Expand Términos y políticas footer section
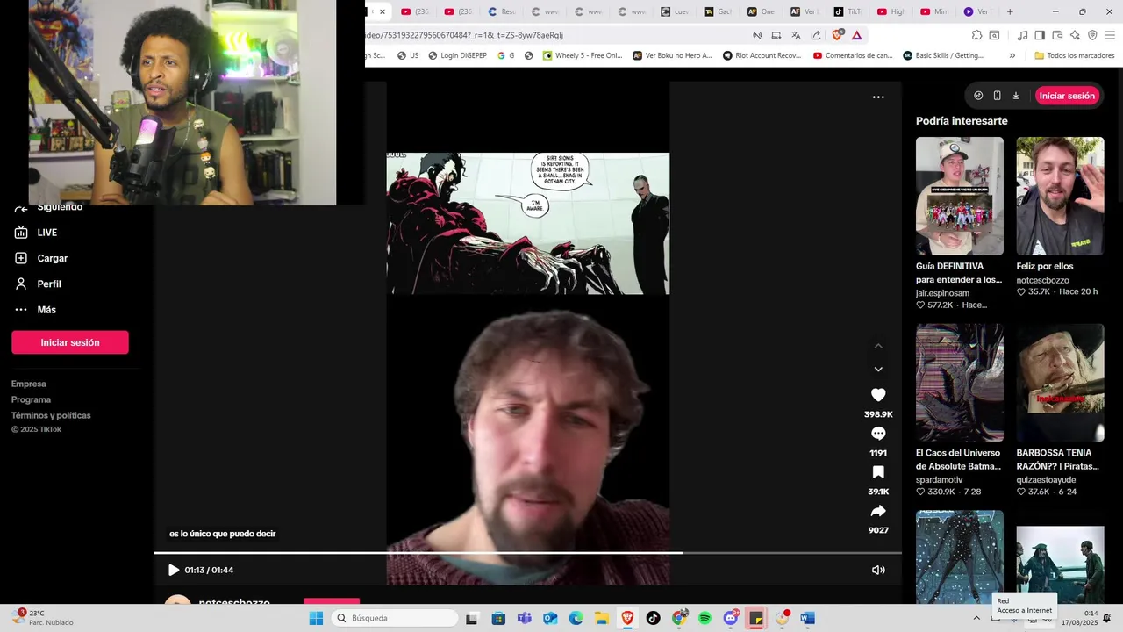This screenshot has width=1123, height=632. (51, 415)
